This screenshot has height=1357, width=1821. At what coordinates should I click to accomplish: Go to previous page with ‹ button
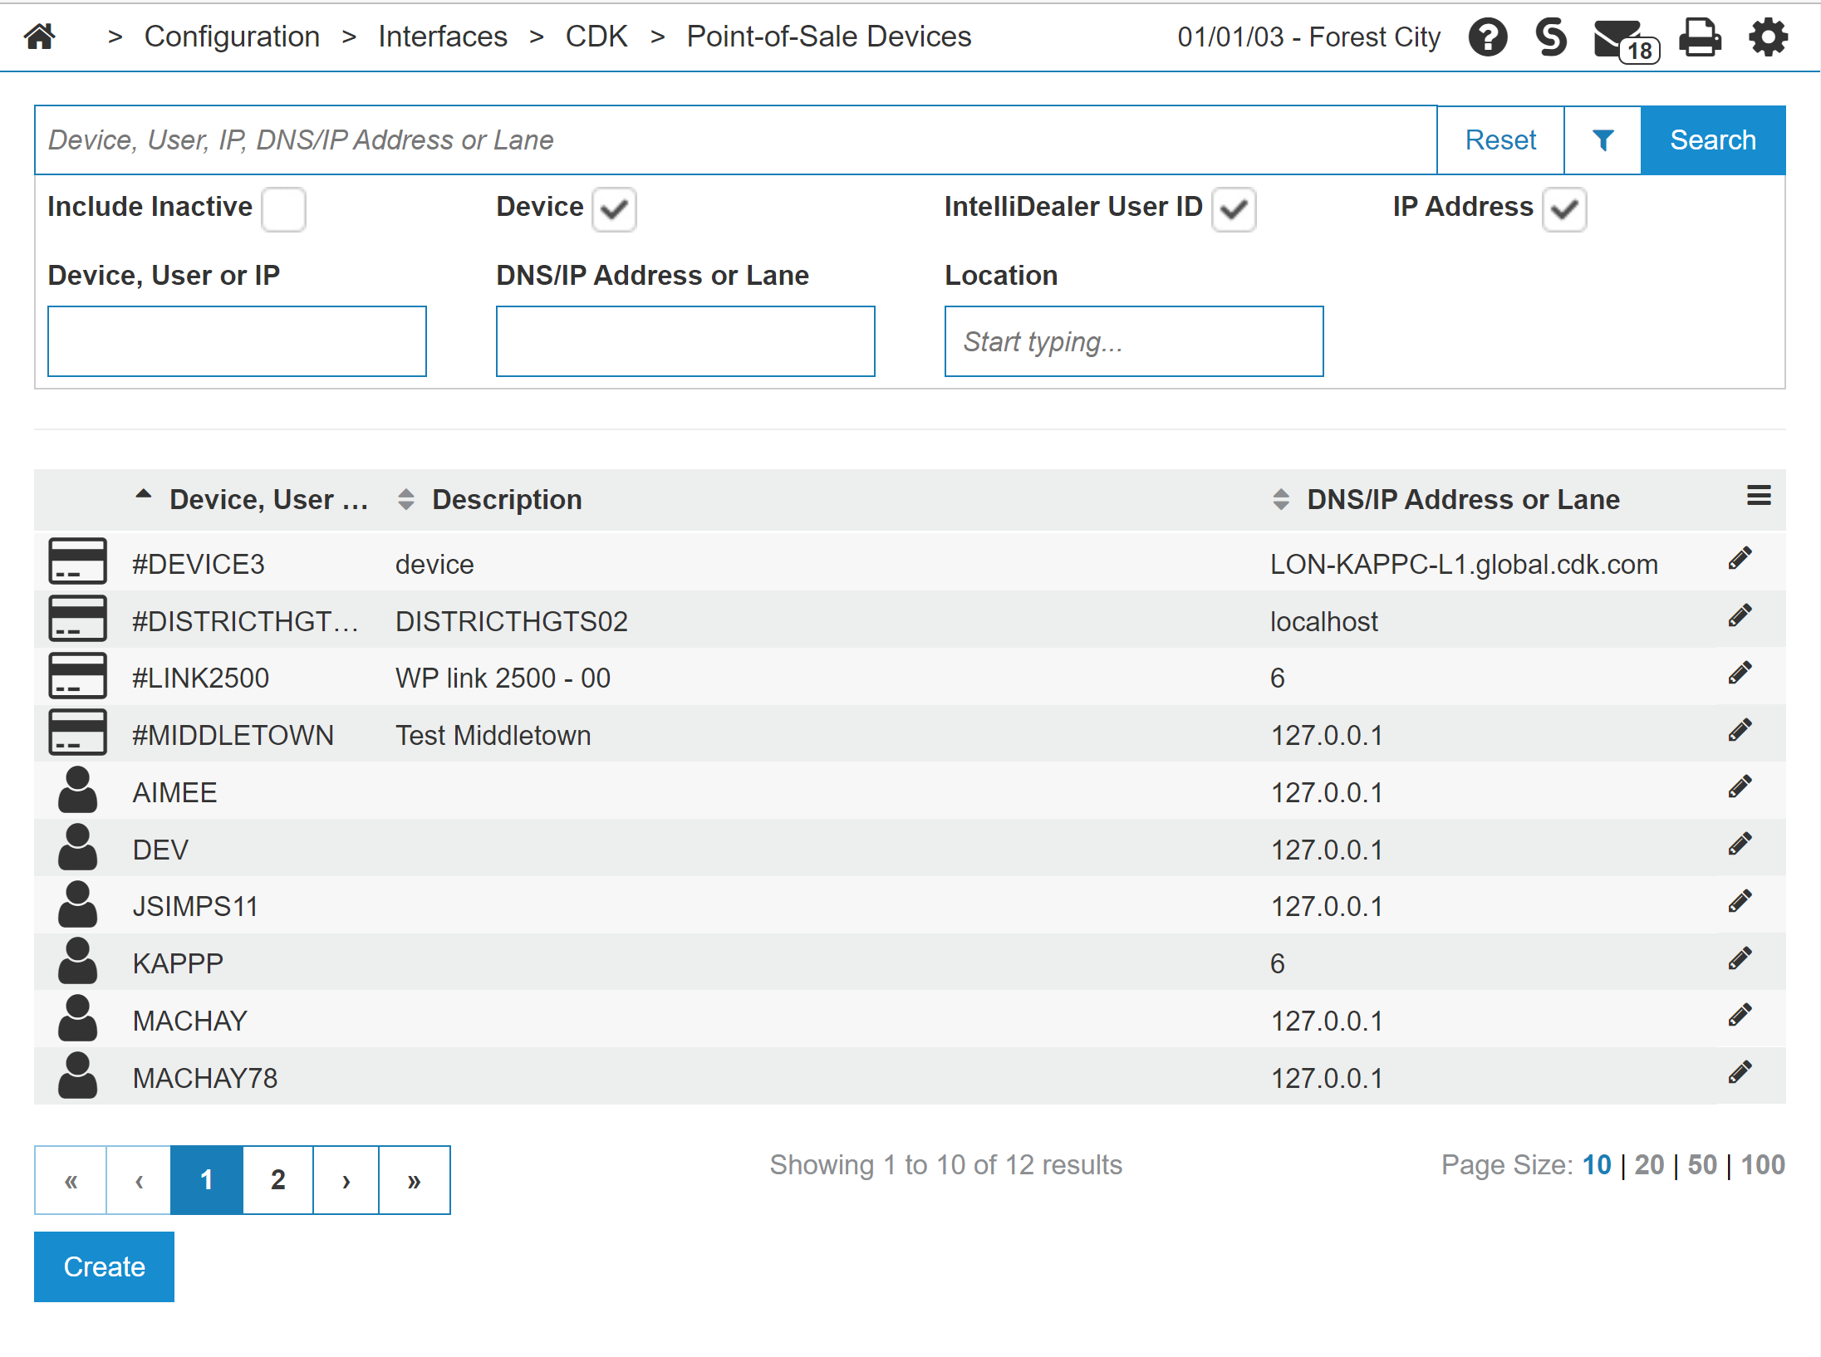pos(139,1180)
